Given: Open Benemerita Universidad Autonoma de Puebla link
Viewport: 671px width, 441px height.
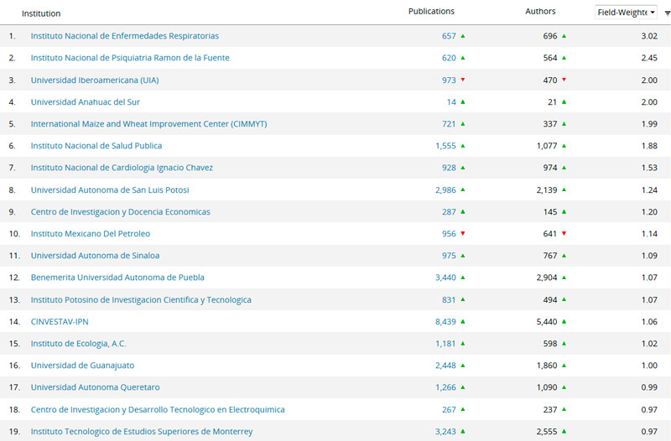Looking at the screenshot, I should tap(117, 278).
